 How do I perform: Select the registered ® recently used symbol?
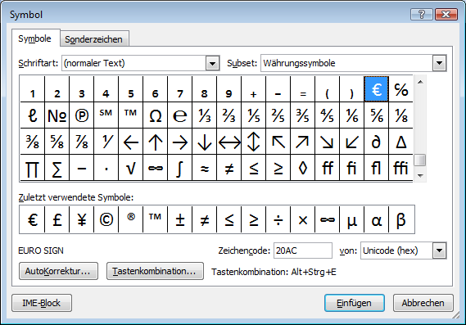(x=130, y=219)
